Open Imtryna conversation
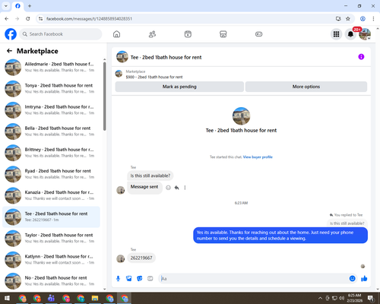This screenshot has height=304, width=380. click(x=51, y=110)
